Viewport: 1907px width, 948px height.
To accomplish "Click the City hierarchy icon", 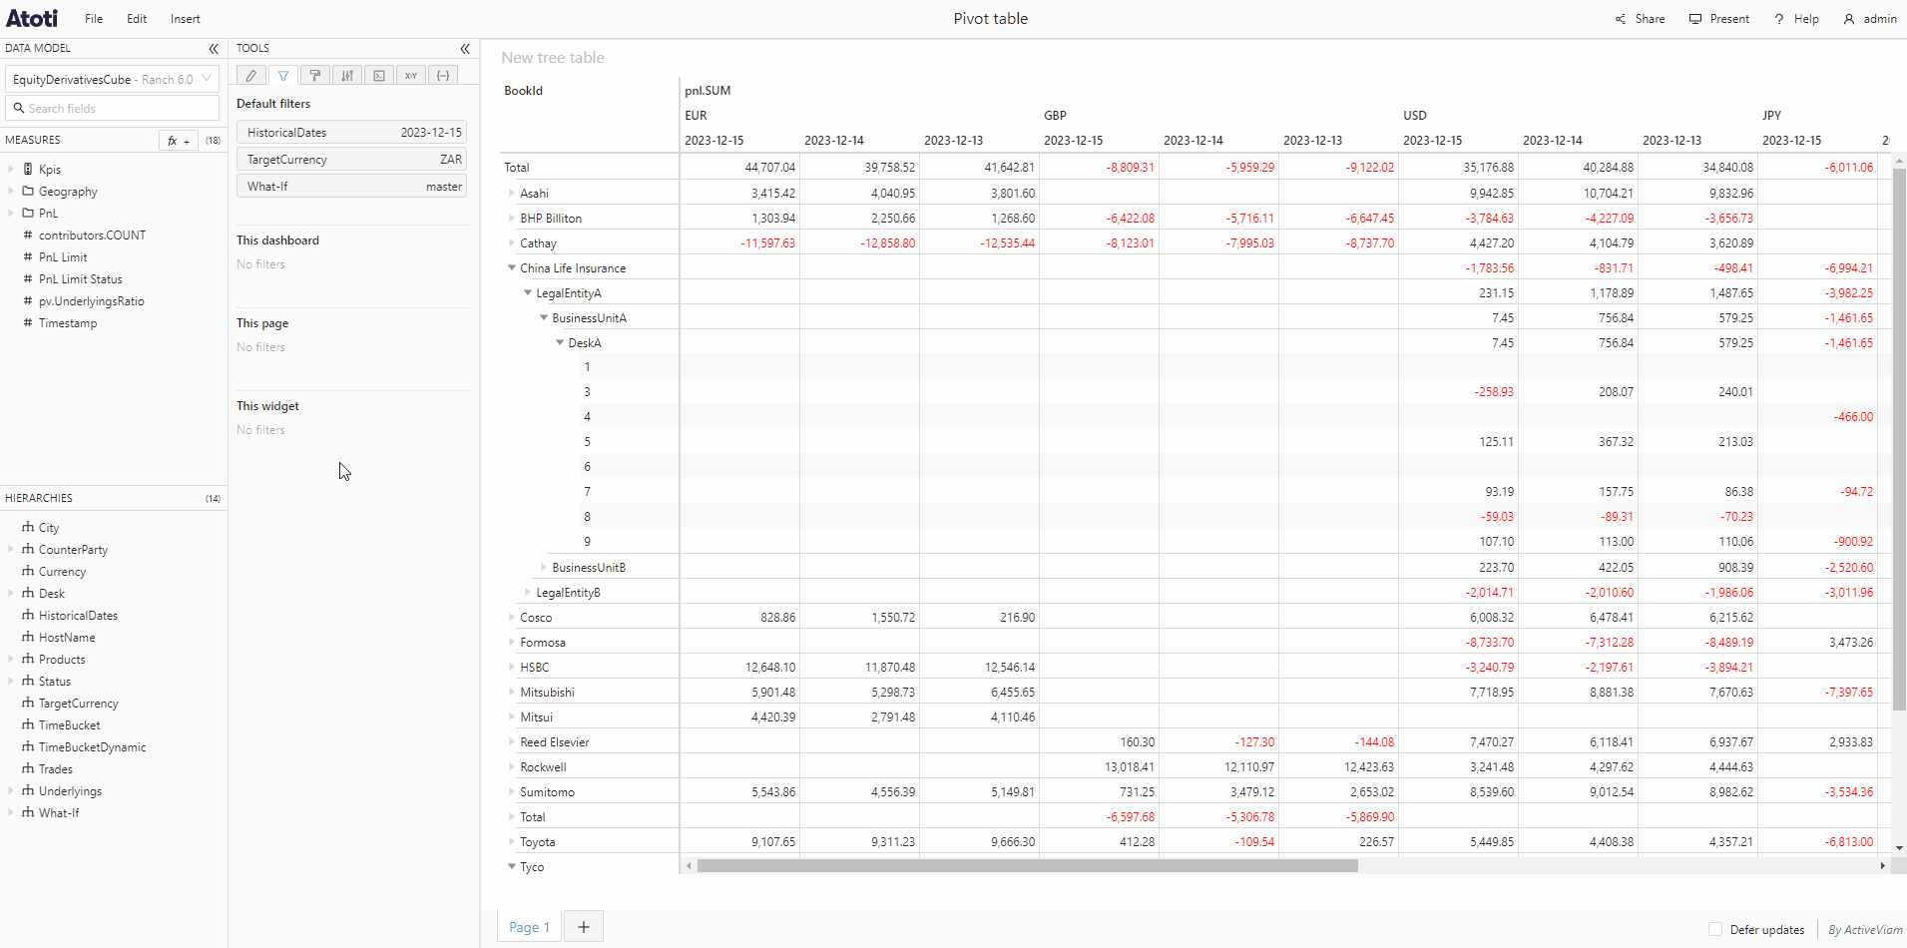I will coord(28,527).
